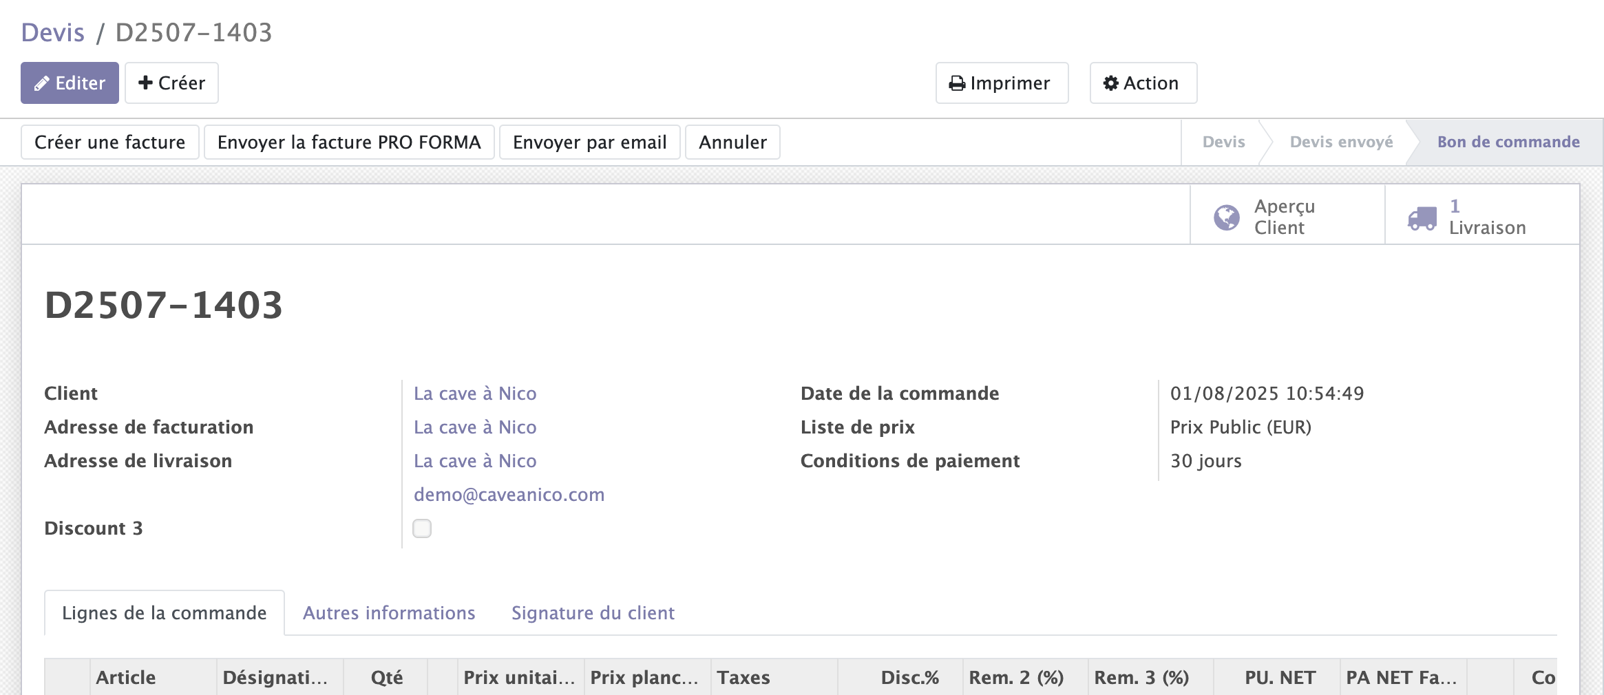Open the Imprimer print menu
This screenshot has height=695, width=1604.
1001,83
